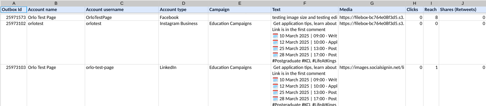
Task: Click calendar icon beside 12 March in LinkedIn row
Action: click(275, 86)
